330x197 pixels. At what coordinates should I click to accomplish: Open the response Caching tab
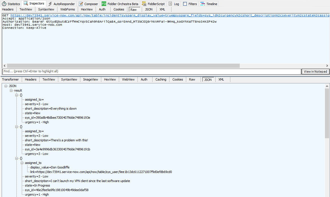click(x=161, y=79)
